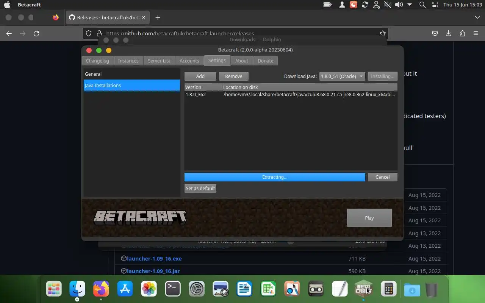This screenshot has width=485, height=303.
Task: Open Photos app in the dock
Action: point(149,289)
